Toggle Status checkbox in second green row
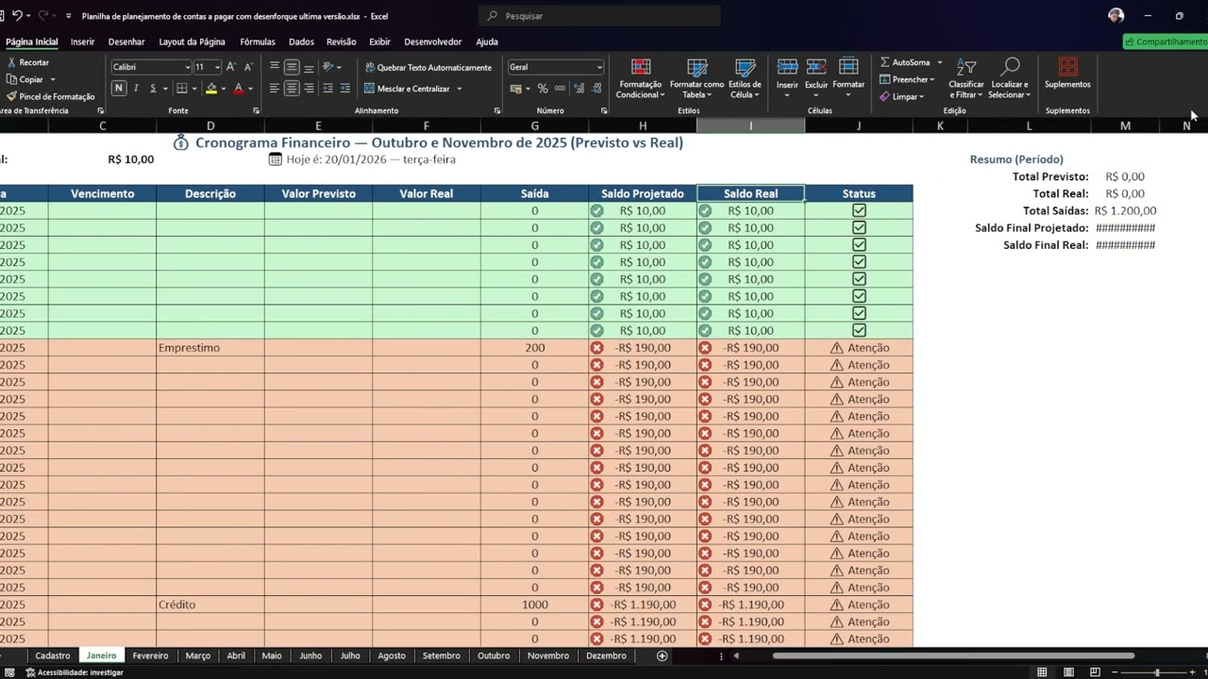 [859, 227]
